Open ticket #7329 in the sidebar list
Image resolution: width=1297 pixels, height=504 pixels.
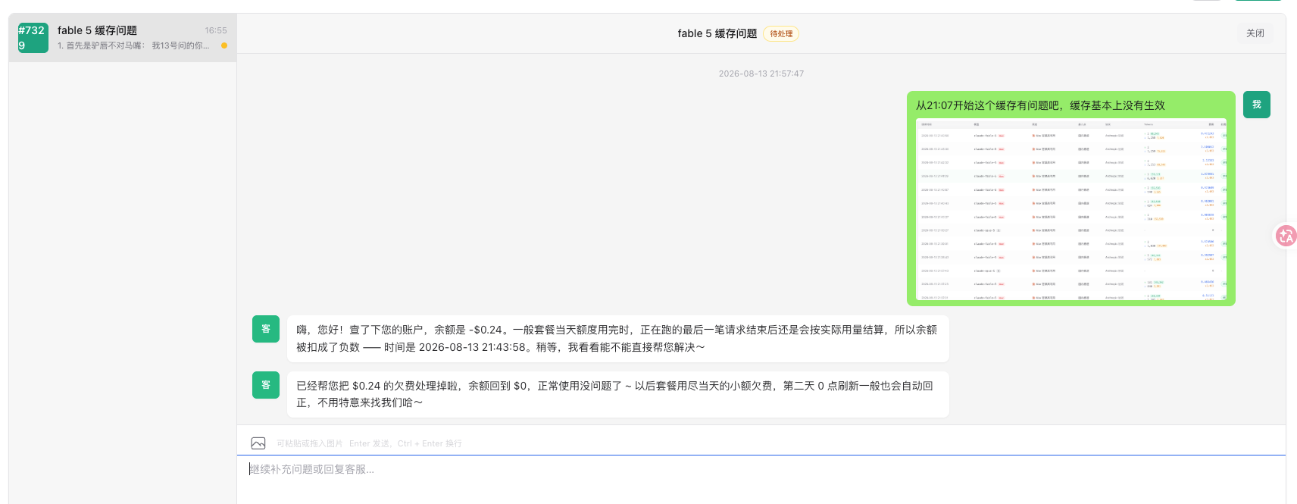[x=123, y=38]
